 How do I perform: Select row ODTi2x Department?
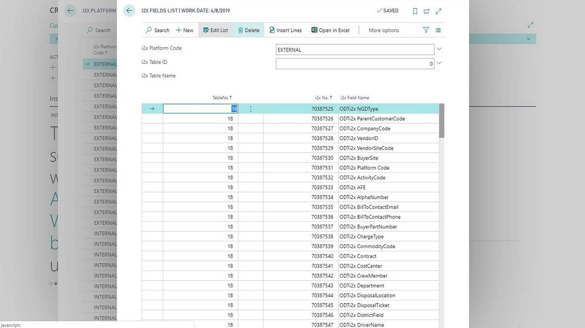click(290, 286)
